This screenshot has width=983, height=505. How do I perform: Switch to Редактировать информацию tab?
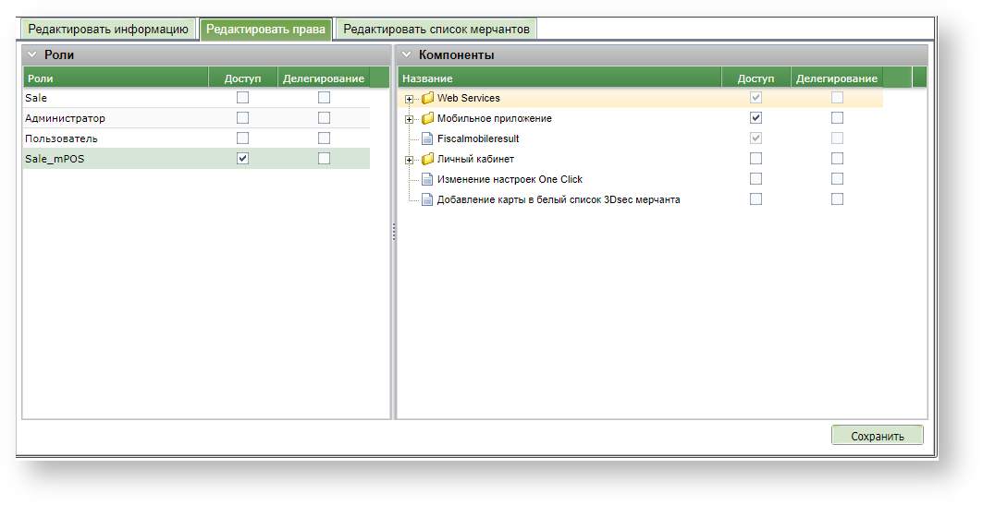(x=108, y=30)
